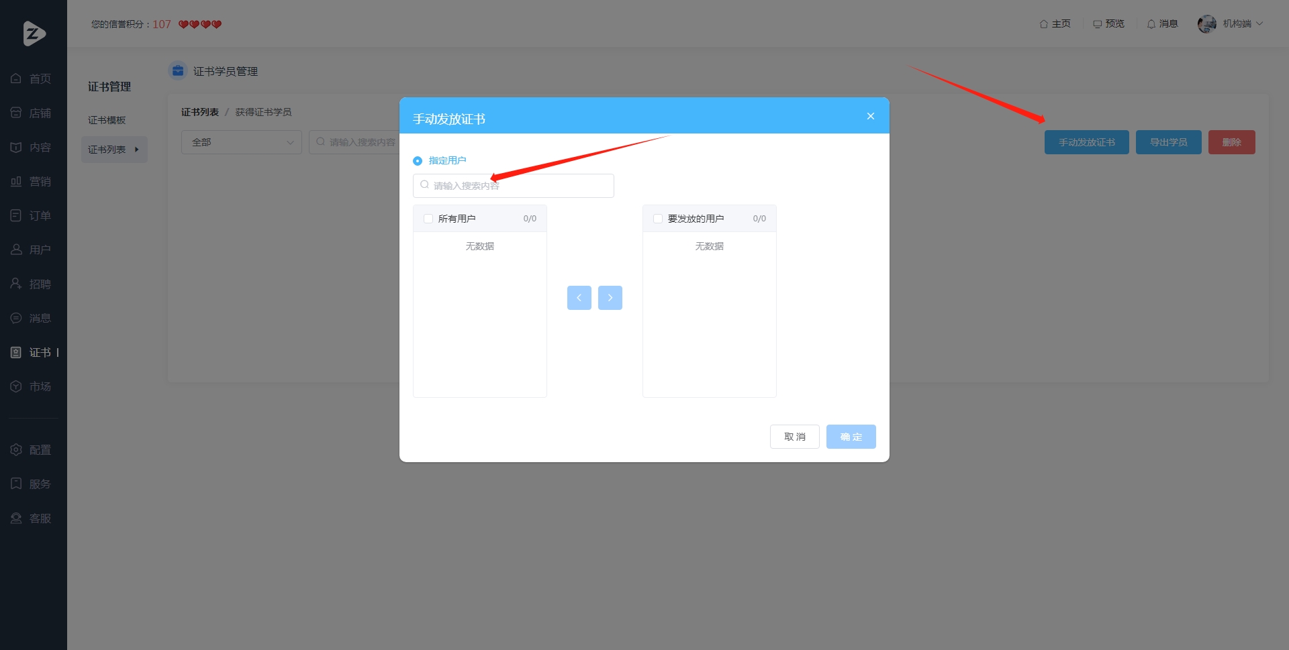Check the 所有用户 select-all checkbox
The image size is (1289, 650).
tap(428, 219)
